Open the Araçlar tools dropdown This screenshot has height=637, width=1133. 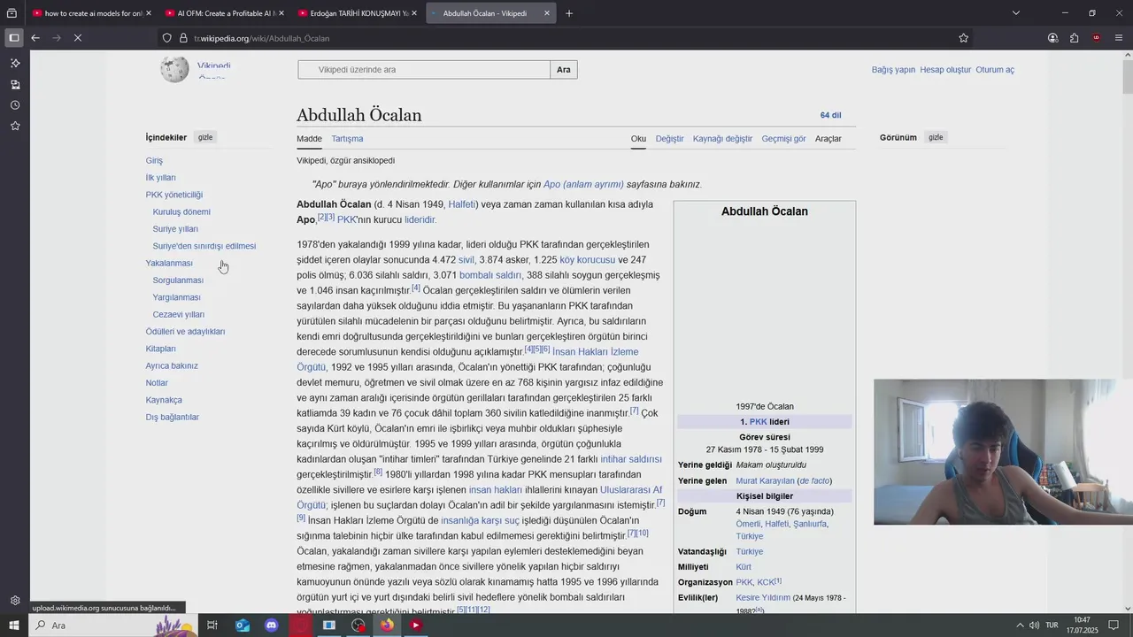[829, 139]
